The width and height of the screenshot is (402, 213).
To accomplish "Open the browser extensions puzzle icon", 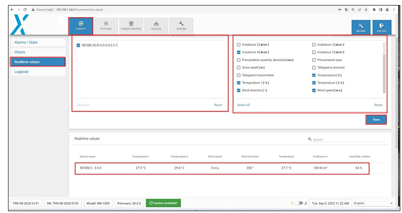I will click(374, 10).
